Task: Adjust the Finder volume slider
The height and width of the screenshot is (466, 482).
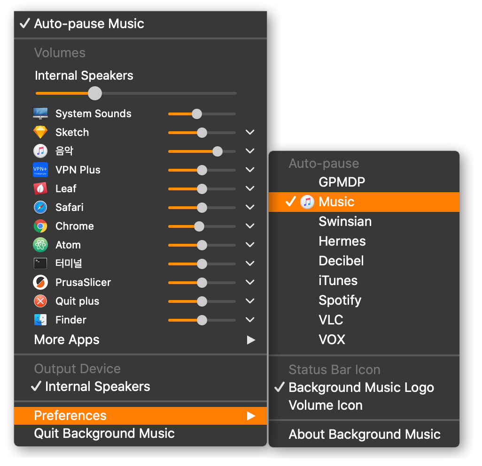Action: point(202,320)
